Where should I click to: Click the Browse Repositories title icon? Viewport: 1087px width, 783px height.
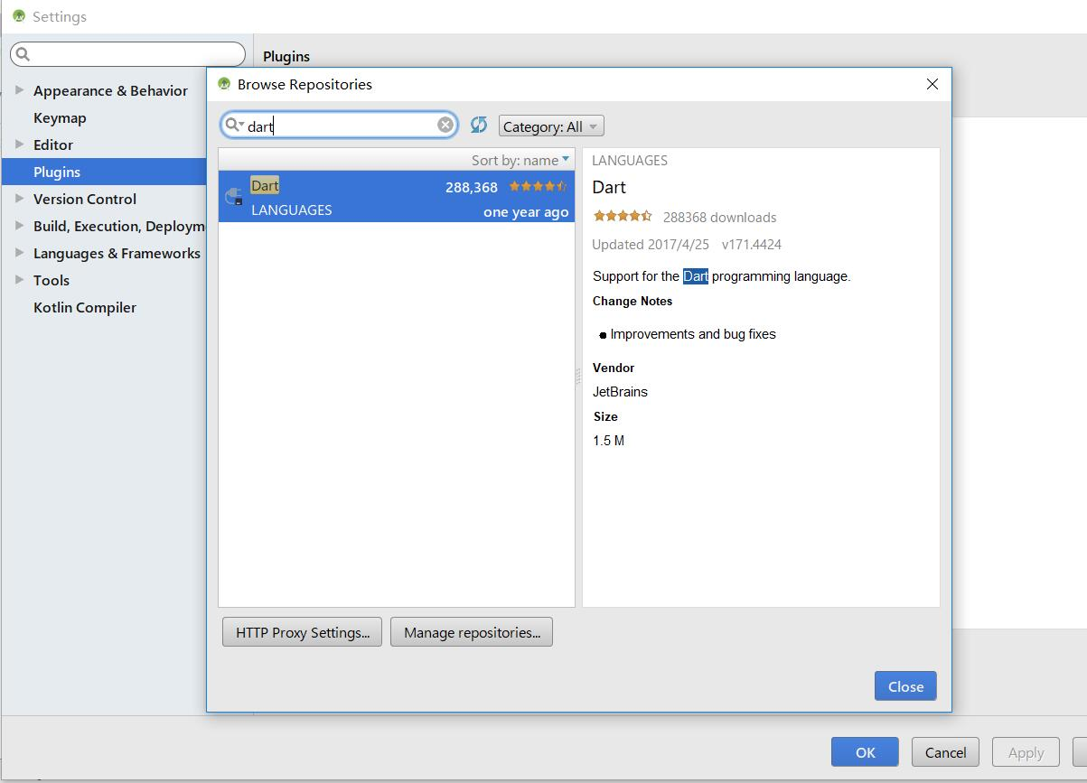point(224,84)
